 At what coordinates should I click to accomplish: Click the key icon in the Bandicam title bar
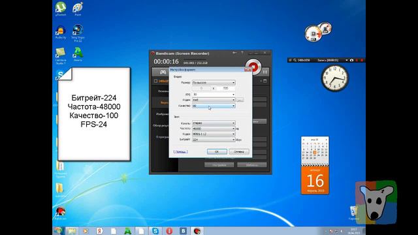[x=234, y=53]
